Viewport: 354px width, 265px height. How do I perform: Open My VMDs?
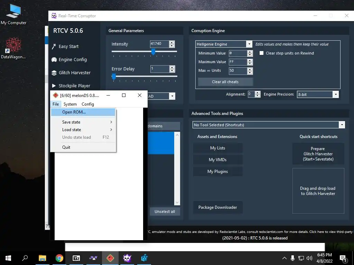tap(218, 160)
